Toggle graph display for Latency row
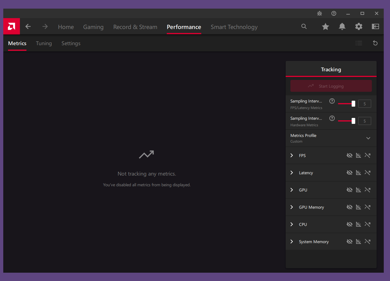 pyautogui.click(x=358, y=173)
